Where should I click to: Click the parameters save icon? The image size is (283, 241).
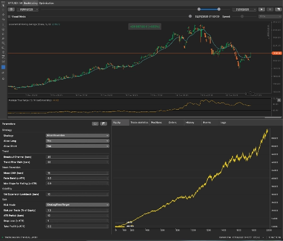[x=103, y=124]
